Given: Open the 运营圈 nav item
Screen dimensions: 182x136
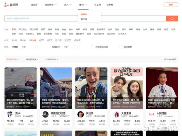Looking at the screenshot, I should coord(110,5).
